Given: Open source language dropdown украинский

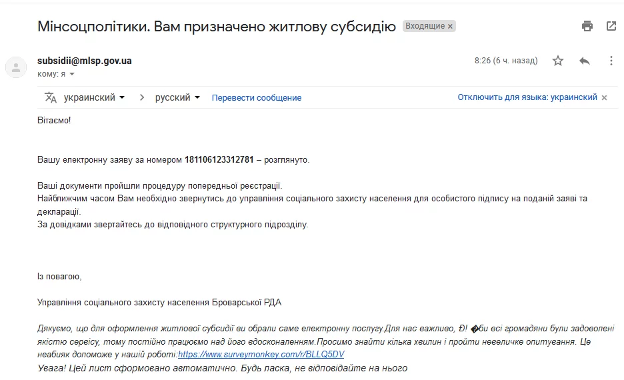Looking at the screenshot, I should click(94, 97).
